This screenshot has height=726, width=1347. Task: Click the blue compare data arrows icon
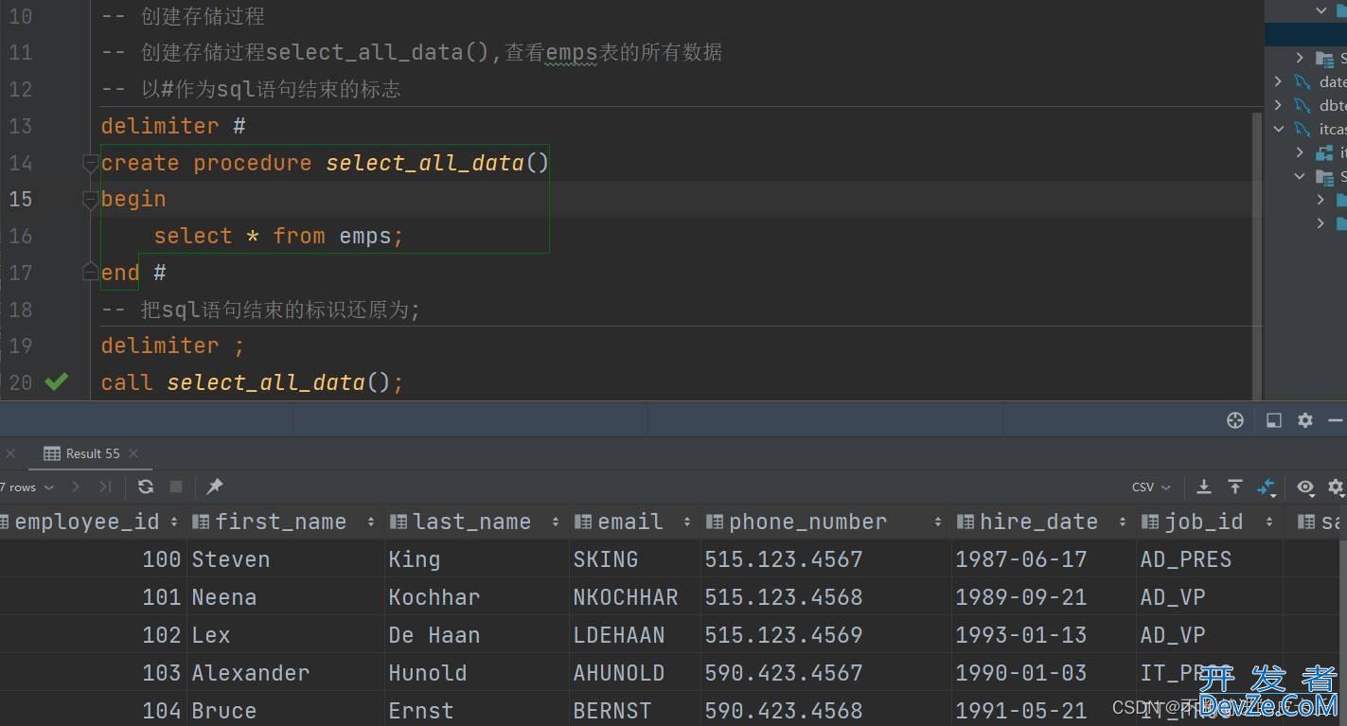point(1267,487)
